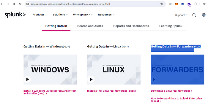Play the Linux video
This screenshot has height=111, width=208.
91,79
